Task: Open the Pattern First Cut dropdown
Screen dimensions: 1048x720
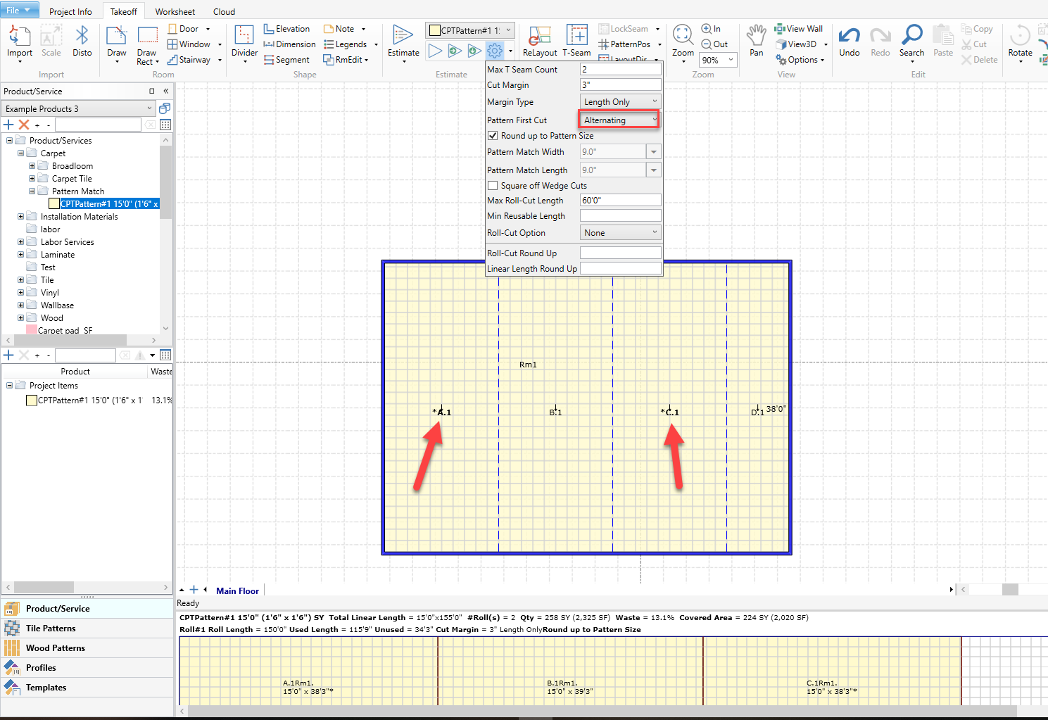Action: (619, 120)
